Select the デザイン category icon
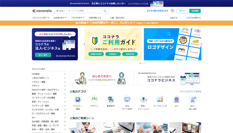This screenshot has width=233, height=133. [x=94, y=99]
